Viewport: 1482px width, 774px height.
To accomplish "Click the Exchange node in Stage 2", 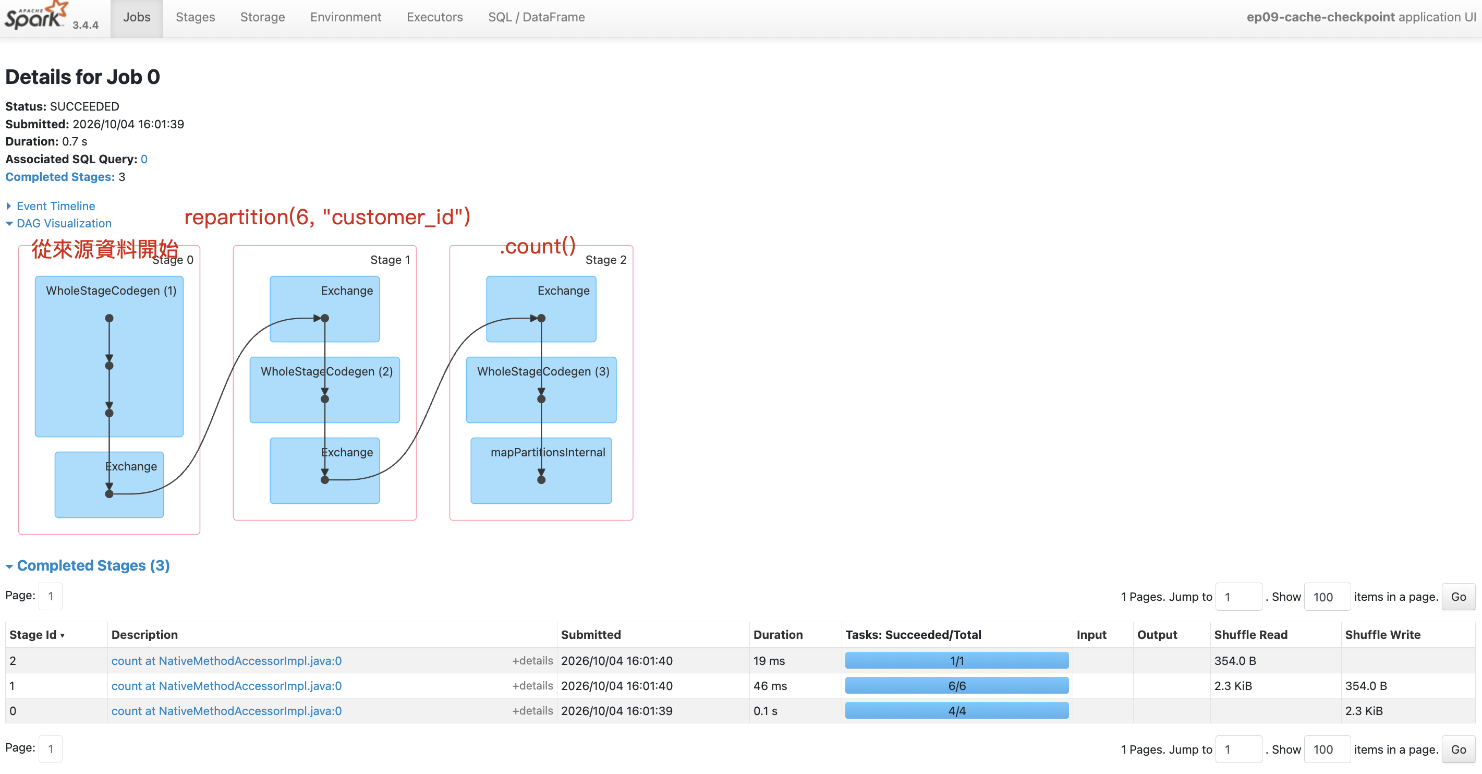I will tap(541, 309).
